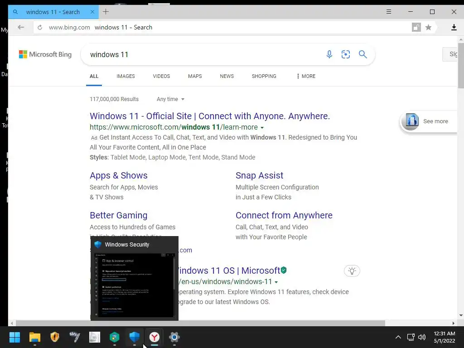
Task: Click the horizontal scrollbar thumb
Action: (200, 323)
